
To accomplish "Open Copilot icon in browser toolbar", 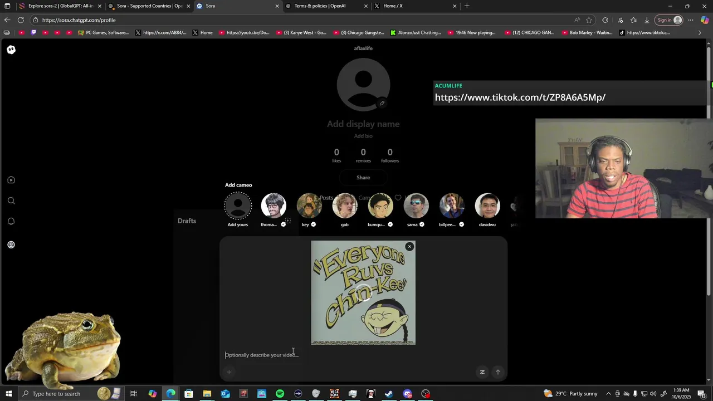I will point(705,20).
